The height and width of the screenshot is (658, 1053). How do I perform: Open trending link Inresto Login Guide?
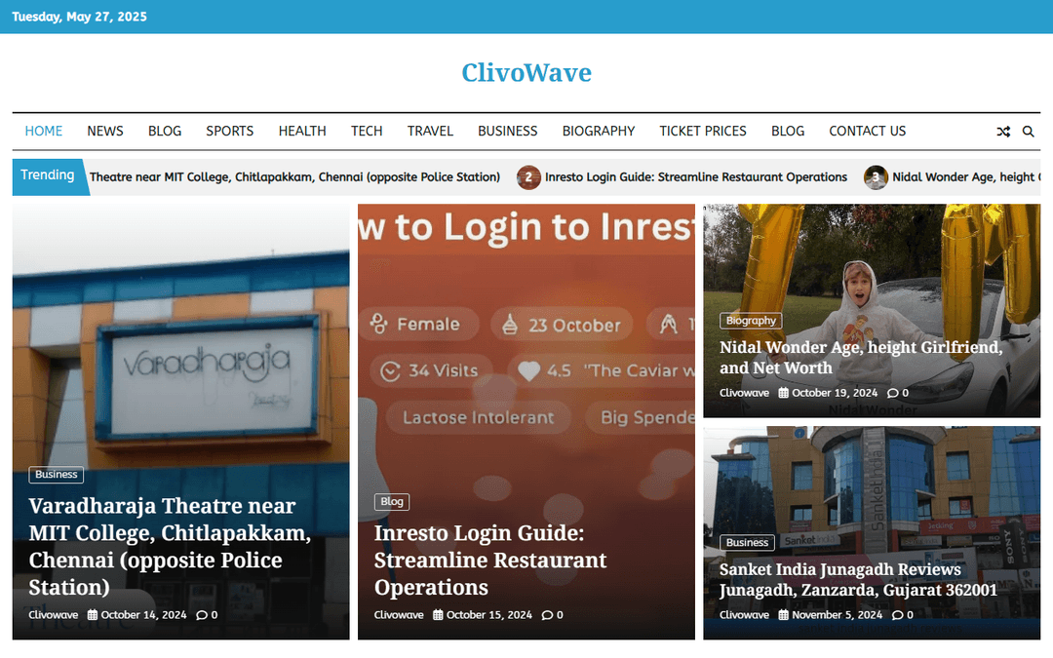click(696, 177)
